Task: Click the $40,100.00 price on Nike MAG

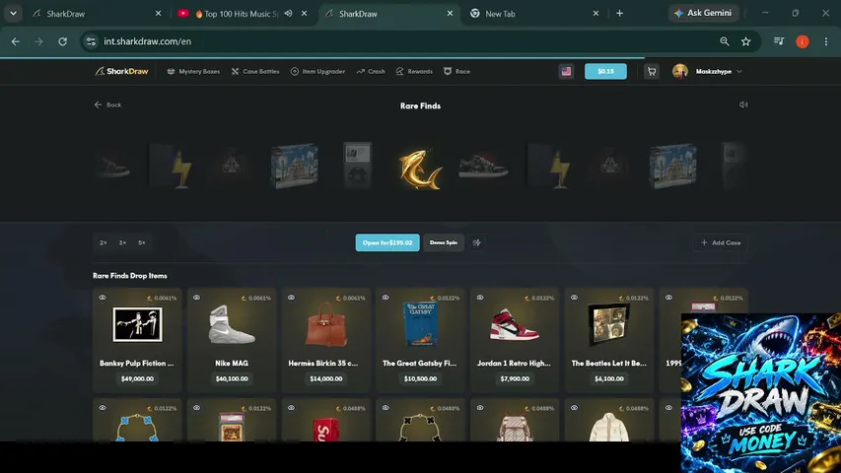Action: pos(231,378)
